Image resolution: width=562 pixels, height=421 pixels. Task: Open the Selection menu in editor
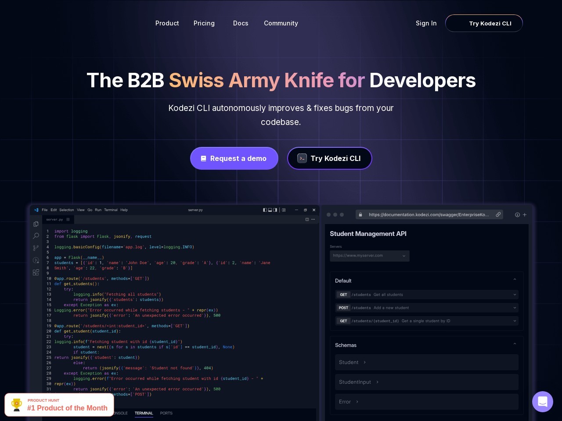67,210
